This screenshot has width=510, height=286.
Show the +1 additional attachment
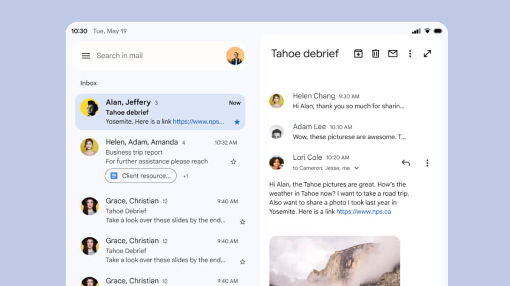[x=186, y=176]
